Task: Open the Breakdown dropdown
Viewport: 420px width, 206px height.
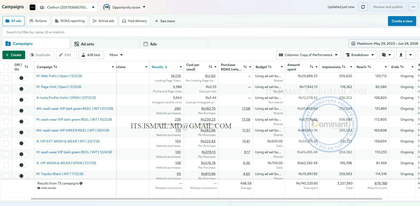Action: [x=360, y=55]
